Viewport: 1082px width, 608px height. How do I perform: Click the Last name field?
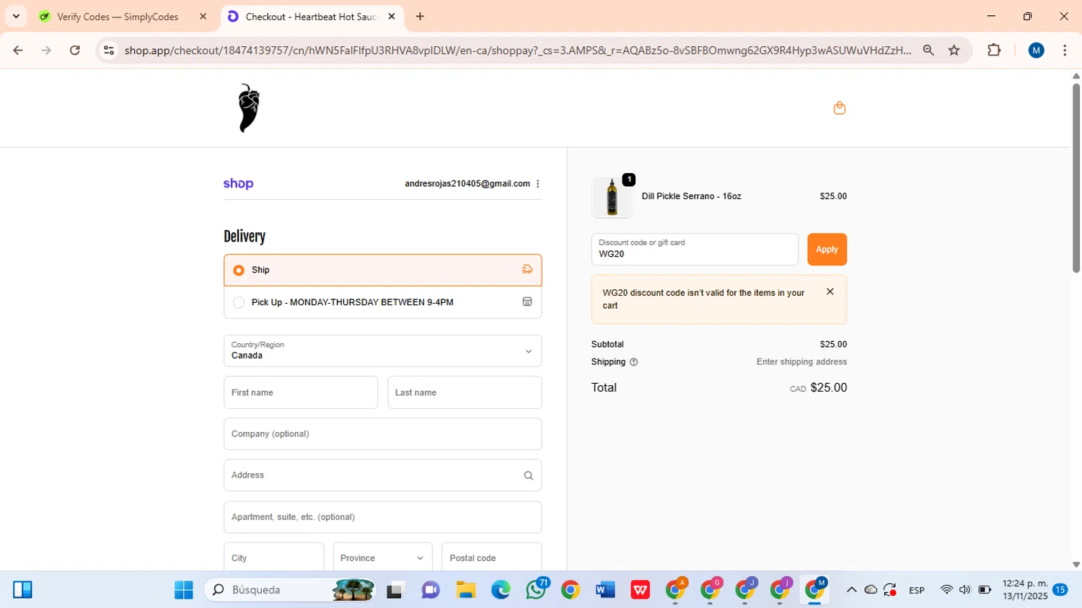point(465,392)
